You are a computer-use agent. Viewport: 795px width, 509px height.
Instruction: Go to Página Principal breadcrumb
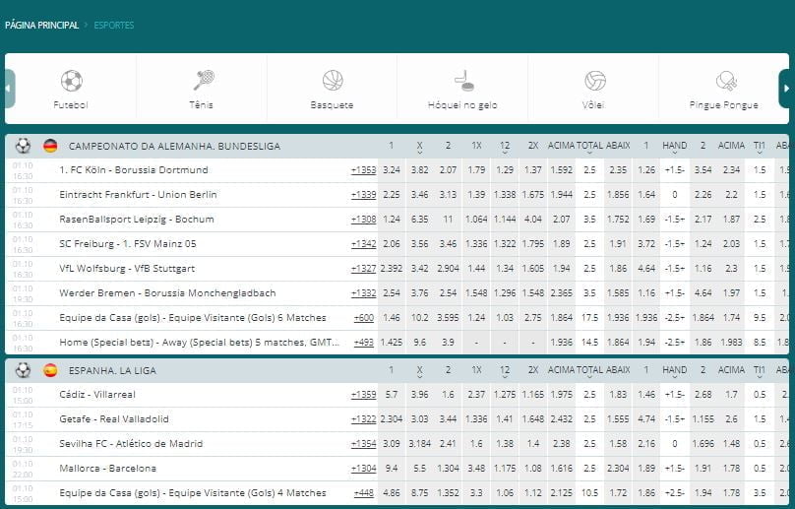40,25
